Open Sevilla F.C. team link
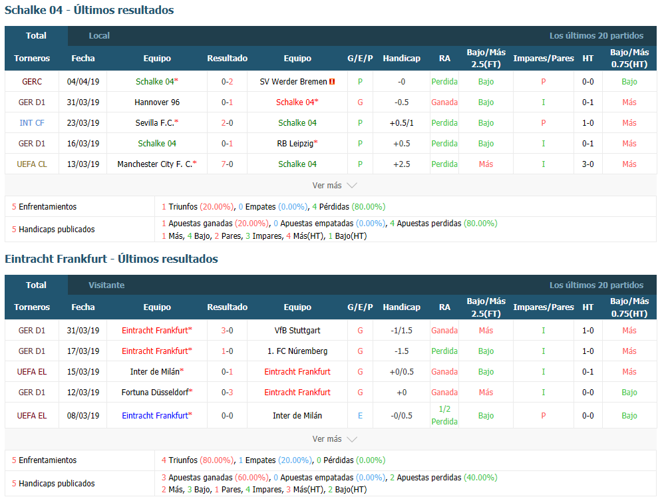 (x=155, y=123)
